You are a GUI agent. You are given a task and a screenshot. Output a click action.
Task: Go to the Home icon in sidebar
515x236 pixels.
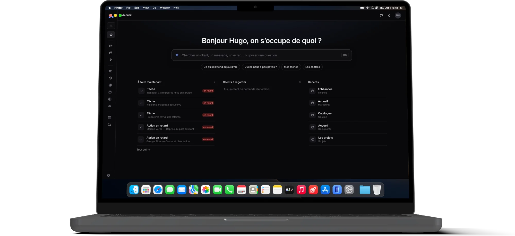pyautogui.click(x=111, y=35)
